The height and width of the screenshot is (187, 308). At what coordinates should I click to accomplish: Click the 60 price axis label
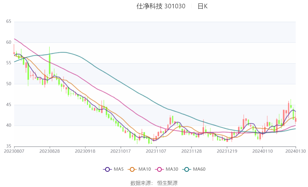pyautogui.click(x=9, y=42)
